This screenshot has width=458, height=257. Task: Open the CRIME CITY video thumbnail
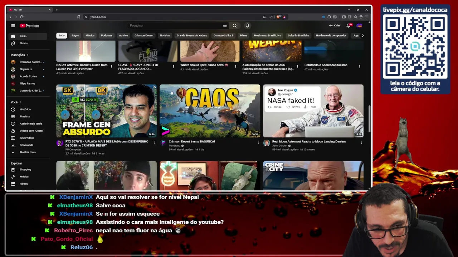tap(313, 176)
